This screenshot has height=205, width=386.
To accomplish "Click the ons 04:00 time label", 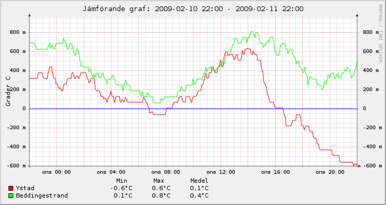I will [111, 172].
